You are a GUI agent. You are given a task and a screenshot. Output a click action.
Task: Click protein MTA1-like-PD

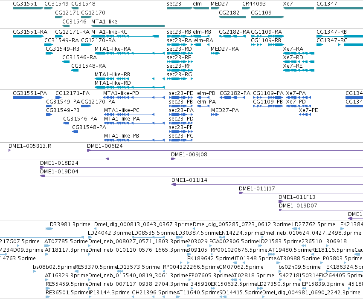(134, 98)
